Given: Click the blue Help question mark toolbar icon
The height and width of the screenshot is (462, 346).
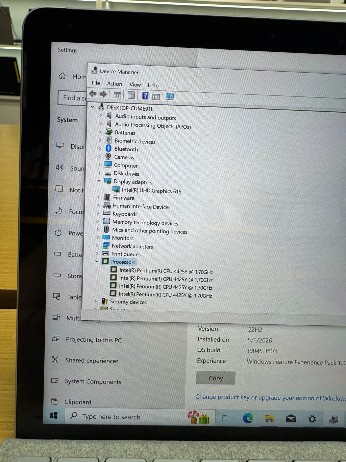Looking at the screenshot, I should click(x=145, y=95).
